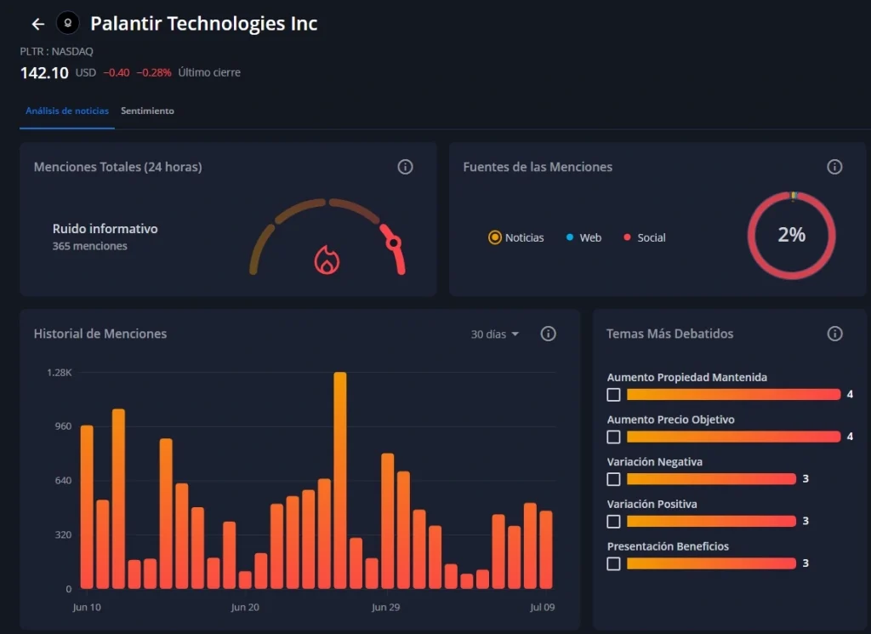Click the Palantir Technologies Inc title
Viewport: 871px width, 634px height.
click(204, 23)
